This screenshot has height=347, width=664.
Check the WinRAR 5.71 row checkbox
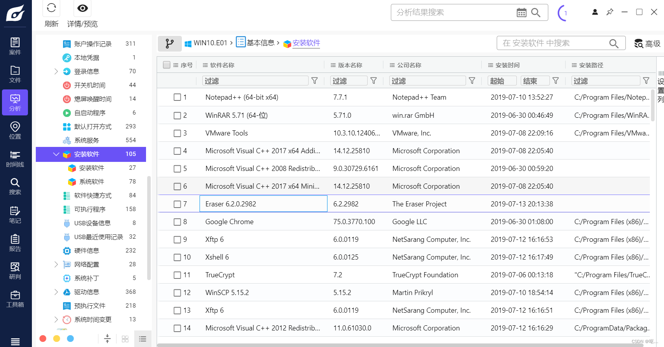[178, 116]
